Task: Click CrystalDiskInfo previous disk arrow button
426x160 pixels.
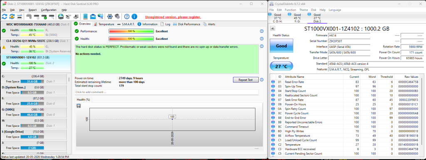Action: pos(272,29)
